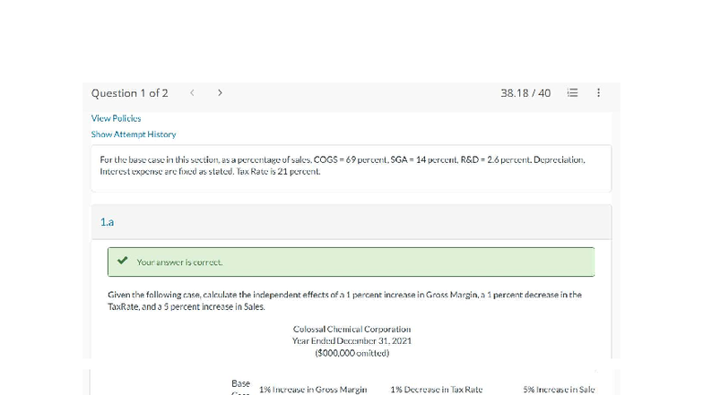703x395 pixels.
Task: Open the three-dot more options menu
Action: coord(598,93)
